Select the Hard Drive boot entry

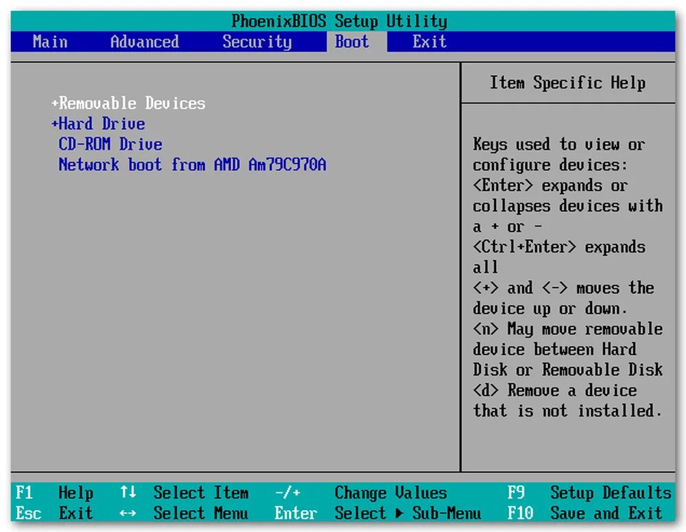(x=98, y=124)
